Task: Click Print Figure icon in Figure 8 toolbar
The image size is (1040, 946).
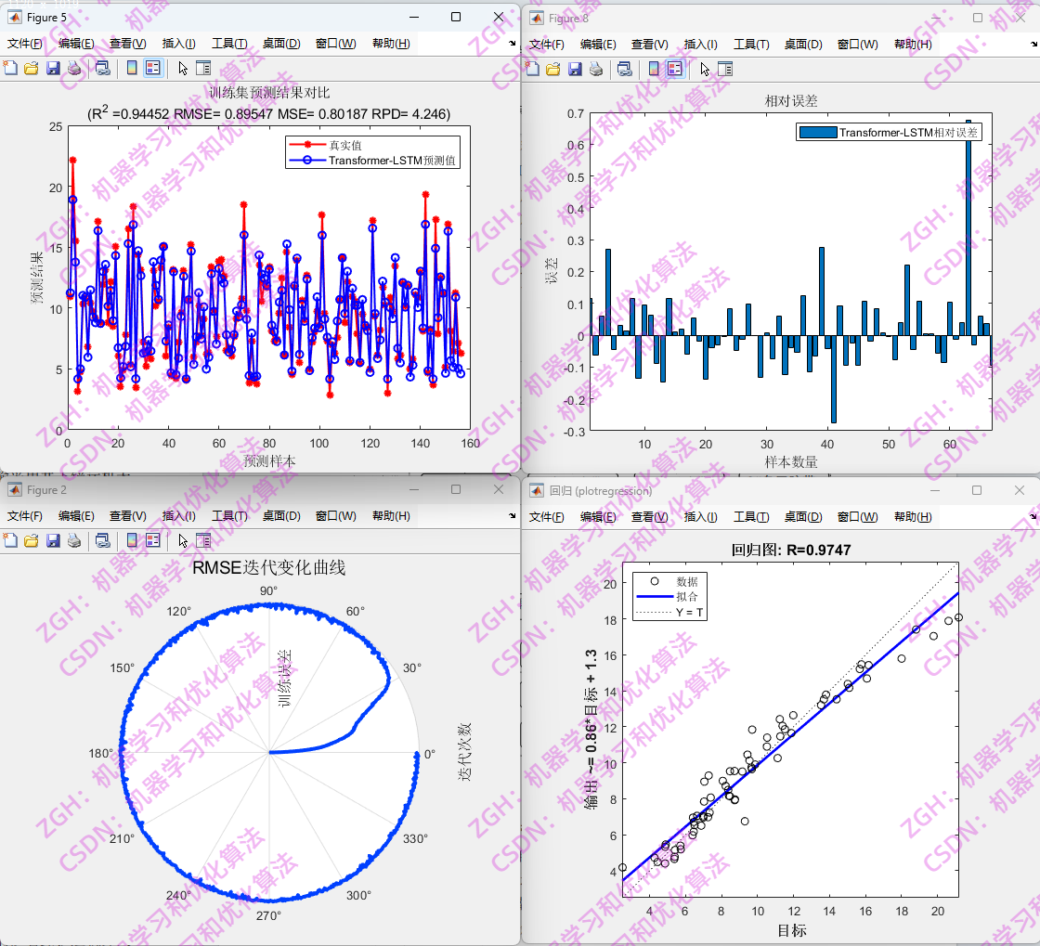Action: tap(596, 69)
